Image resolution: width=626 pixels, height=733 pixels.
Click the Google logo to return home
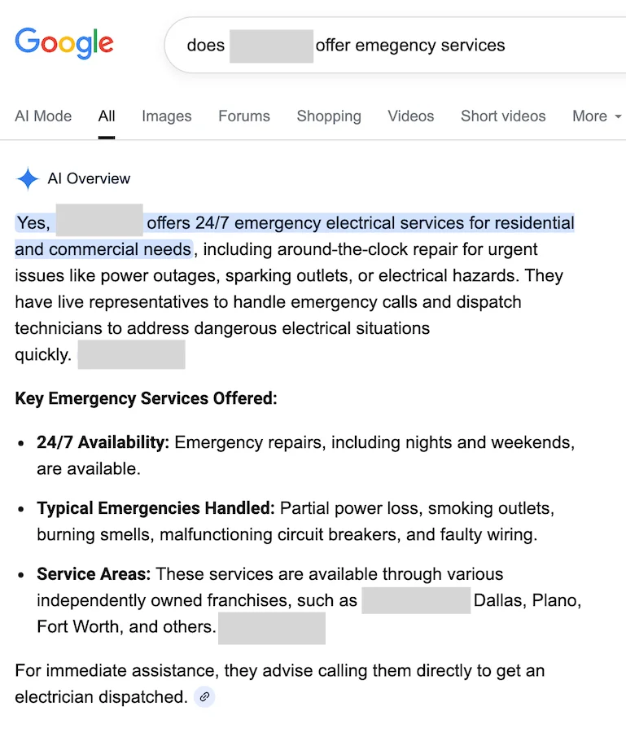(x=64, y=44)
